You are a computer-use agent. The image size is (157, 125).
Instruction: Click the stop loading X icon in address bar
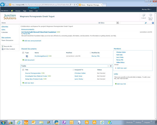tap(76, 5)
